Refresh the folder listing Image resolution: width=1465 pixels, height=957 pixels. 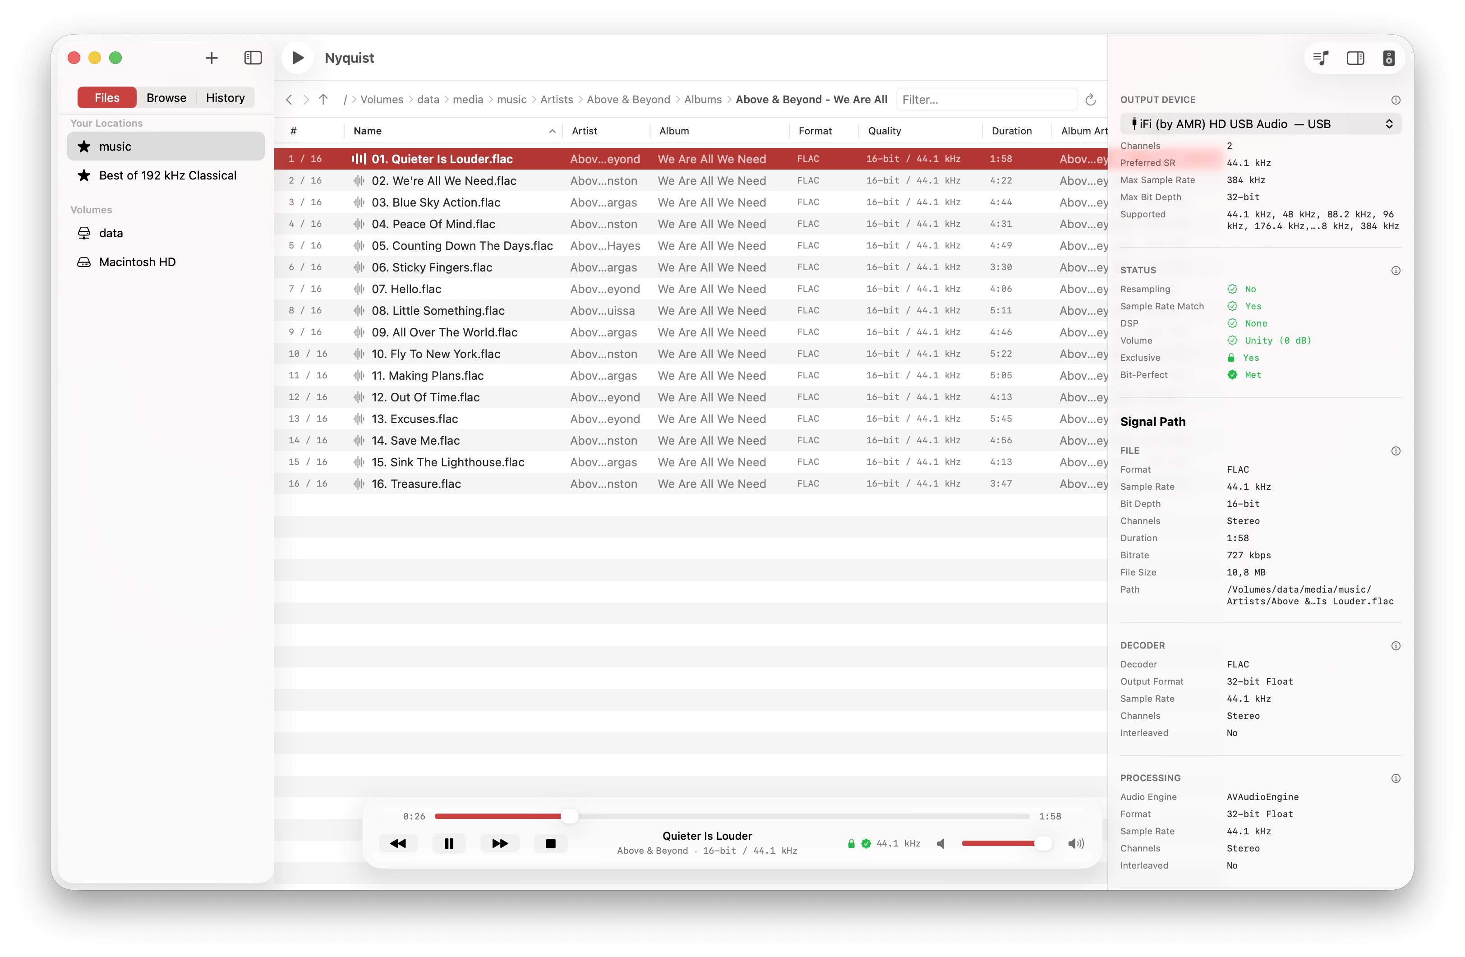point(1090,100)
